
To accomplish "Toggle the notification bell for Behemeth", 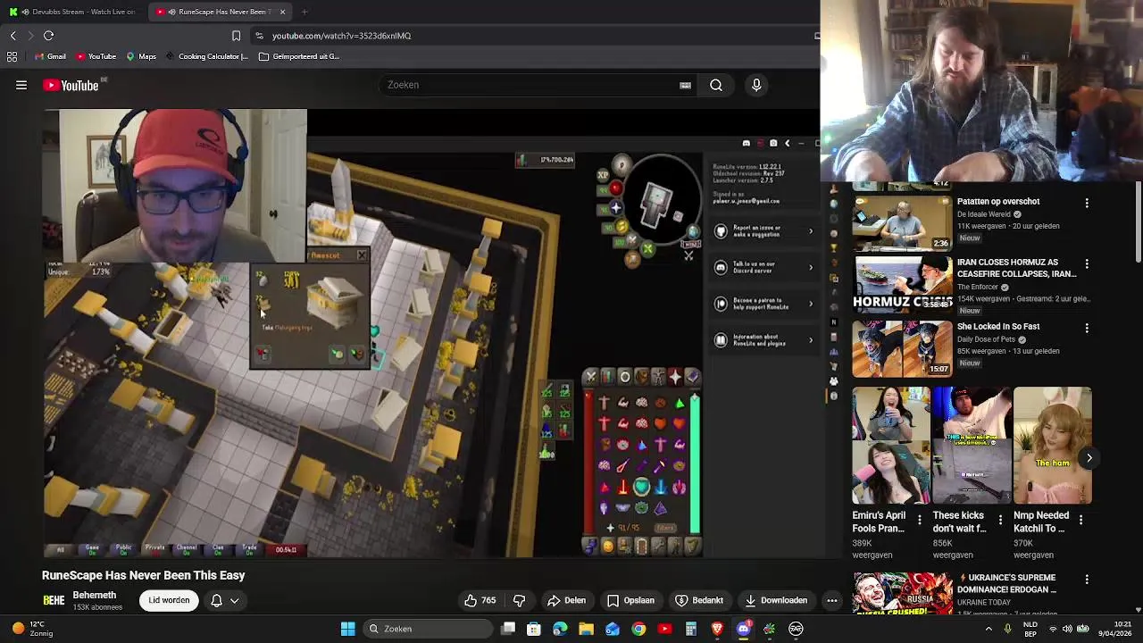I will 216,600.
